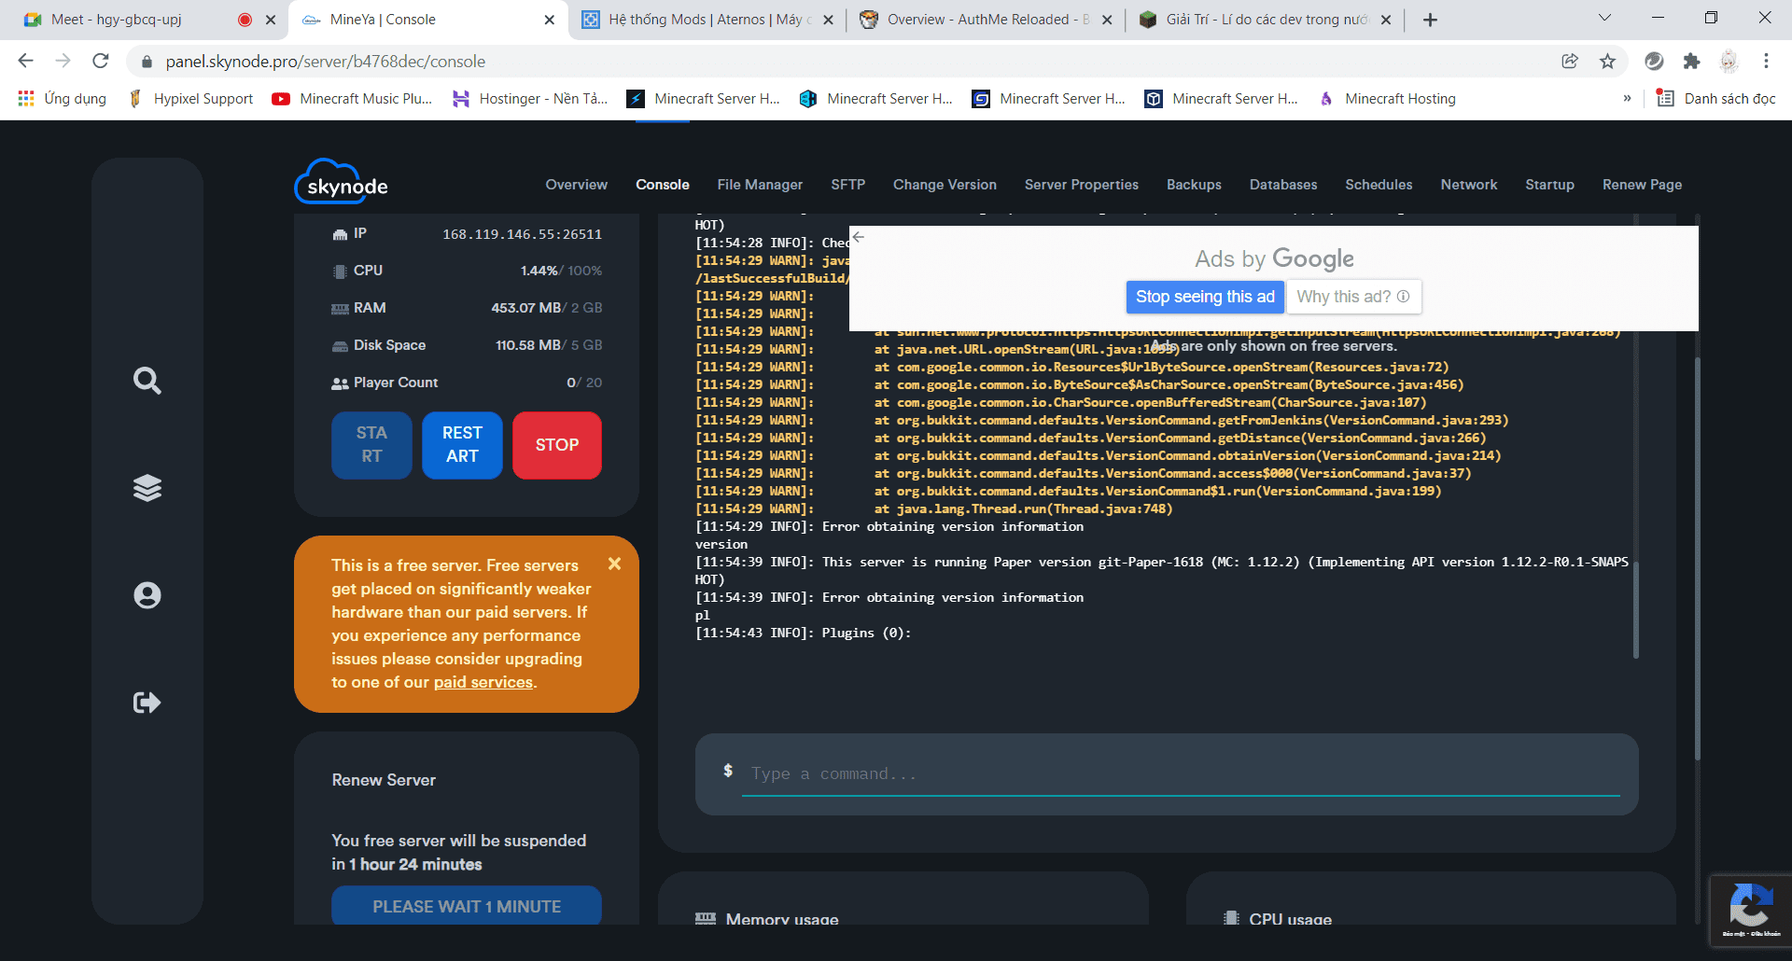
Task: Open the Chrome three-dot menu
Action: pos(1766,62)
